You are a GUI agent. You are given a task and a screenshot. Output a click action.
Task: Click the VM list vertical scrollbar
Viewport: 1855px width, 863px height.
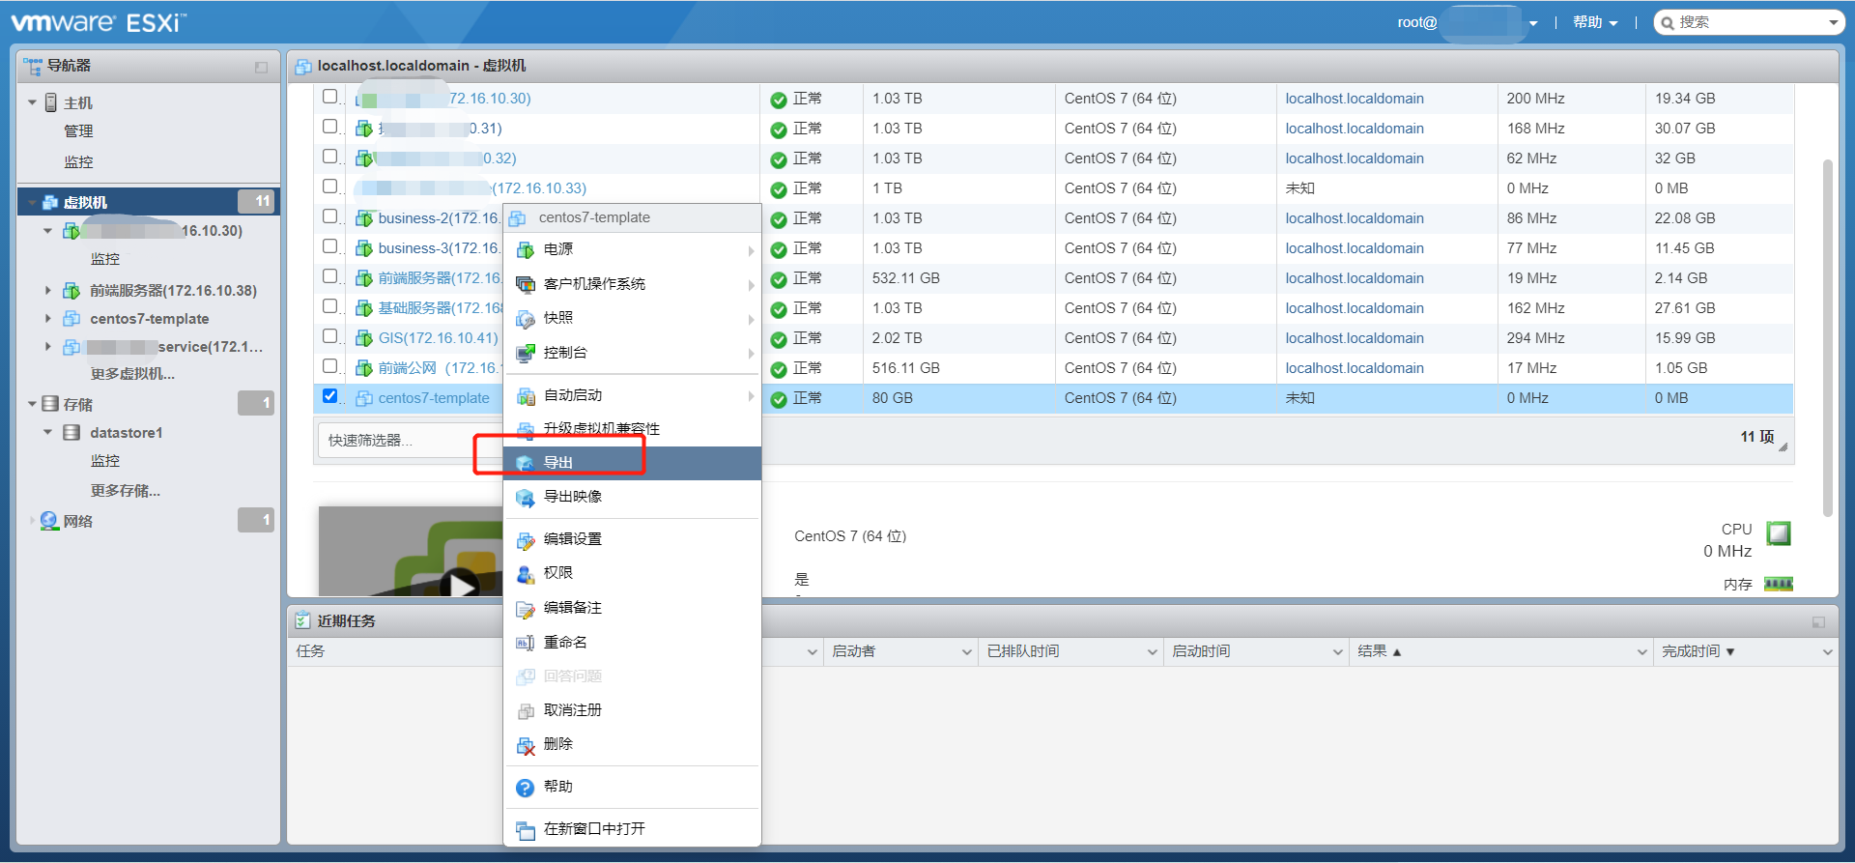tap(1827, 338)
